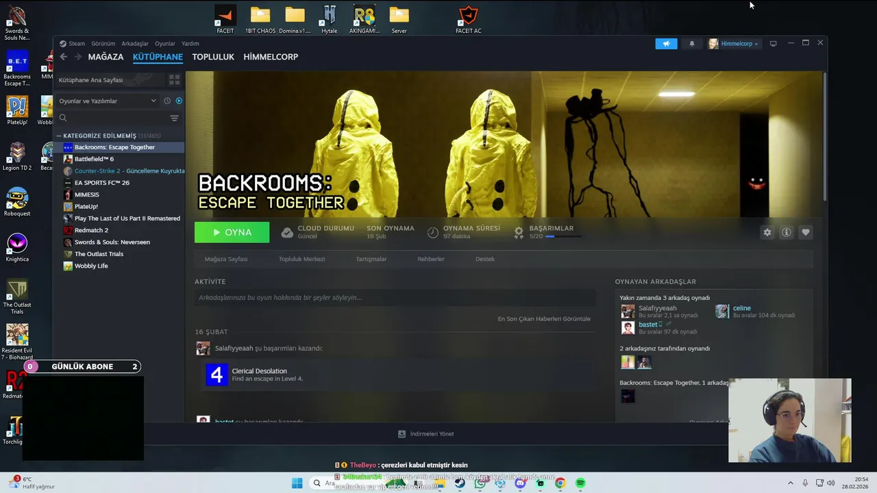Open the downloads manager icon at bottom
This screenshot has height=493, width=877.
(402, 433)
